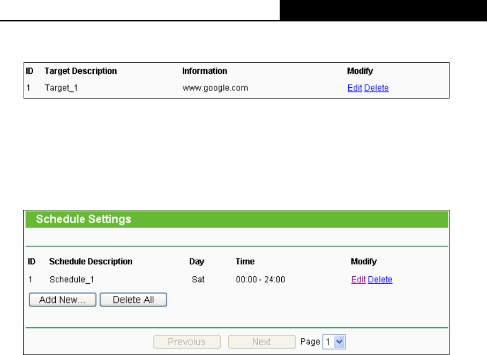The width and height of the screenshot is (487, 355).
Task: Select the Target_1 description text
Action: click(x=61, y=88)
